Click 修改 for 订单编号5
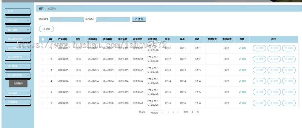This screenshot has height=128, width=302. (x=274, y=92)
